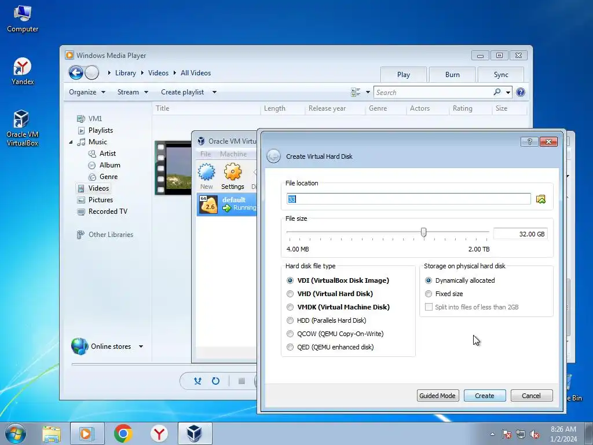This screenshot has height=445, width=593.
Task: Open the file location browse folder icon
Action: click(541, 199)
